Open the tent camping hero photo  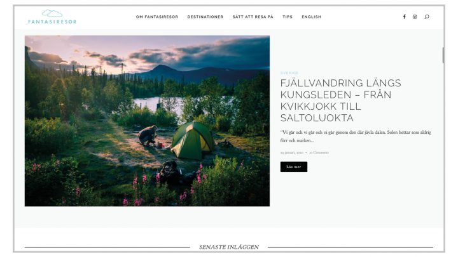pos(147,121)
